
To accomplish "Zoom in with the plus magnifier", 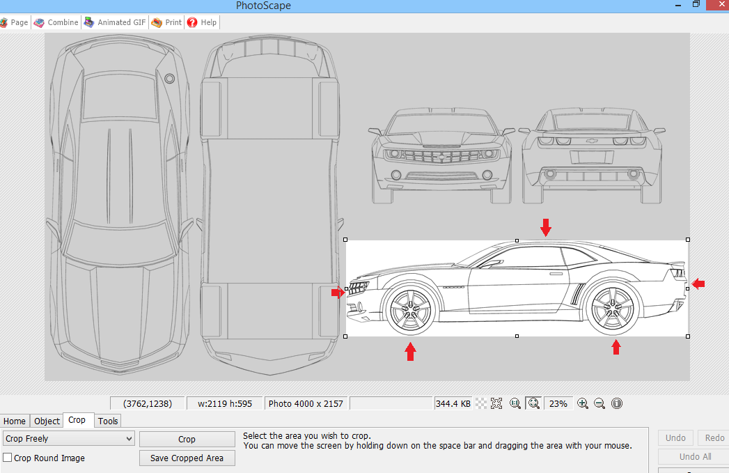I will tap(583, 403).
